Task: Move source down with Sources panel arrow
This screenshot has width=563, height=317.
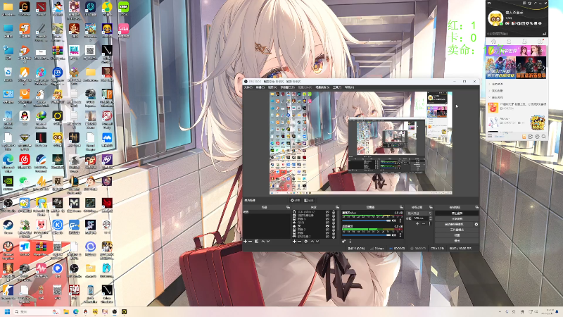Action: [317, 241]
